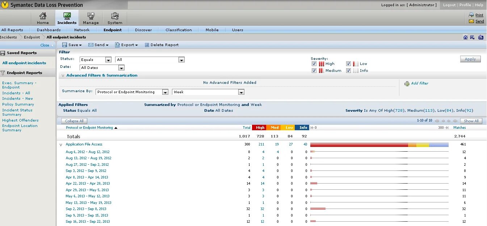The width and height of the screenshot is (487, 226).
Task: Open the Apr 22, 2013 - Apr 28, 2013 week row
Action: click(x=88, y=184)
